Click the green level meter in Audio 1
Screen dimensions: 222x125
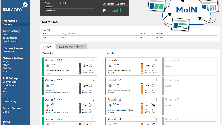(x=80, y=69)
